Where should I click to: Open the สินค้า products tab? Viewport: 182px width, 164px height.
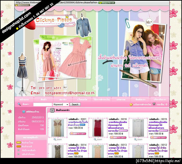43,99
